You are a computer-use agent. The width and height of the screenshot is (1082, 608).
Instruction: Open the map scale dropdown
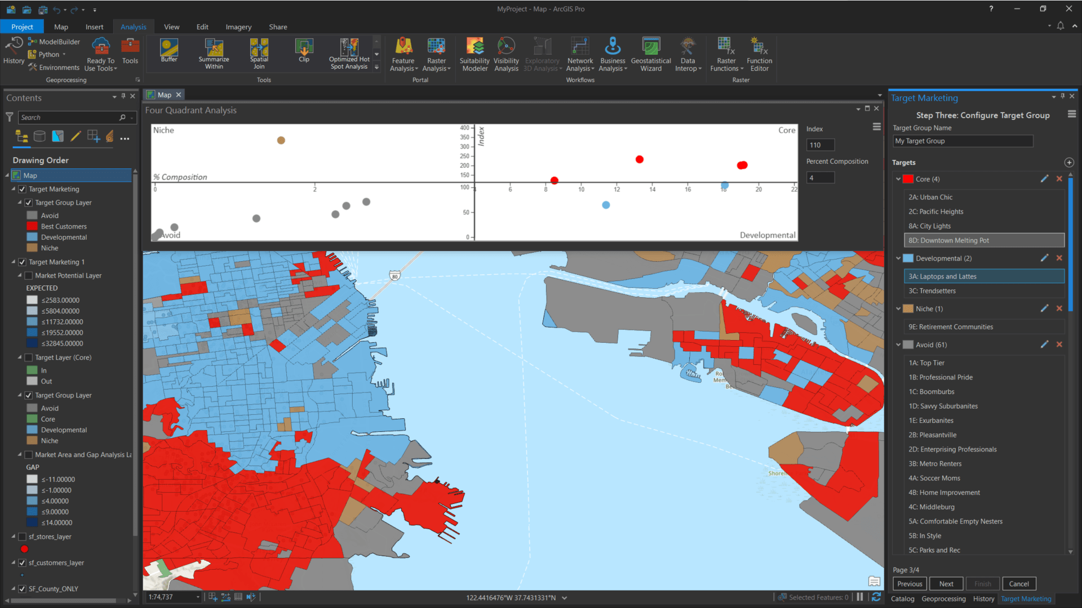(x=197, y=597)
